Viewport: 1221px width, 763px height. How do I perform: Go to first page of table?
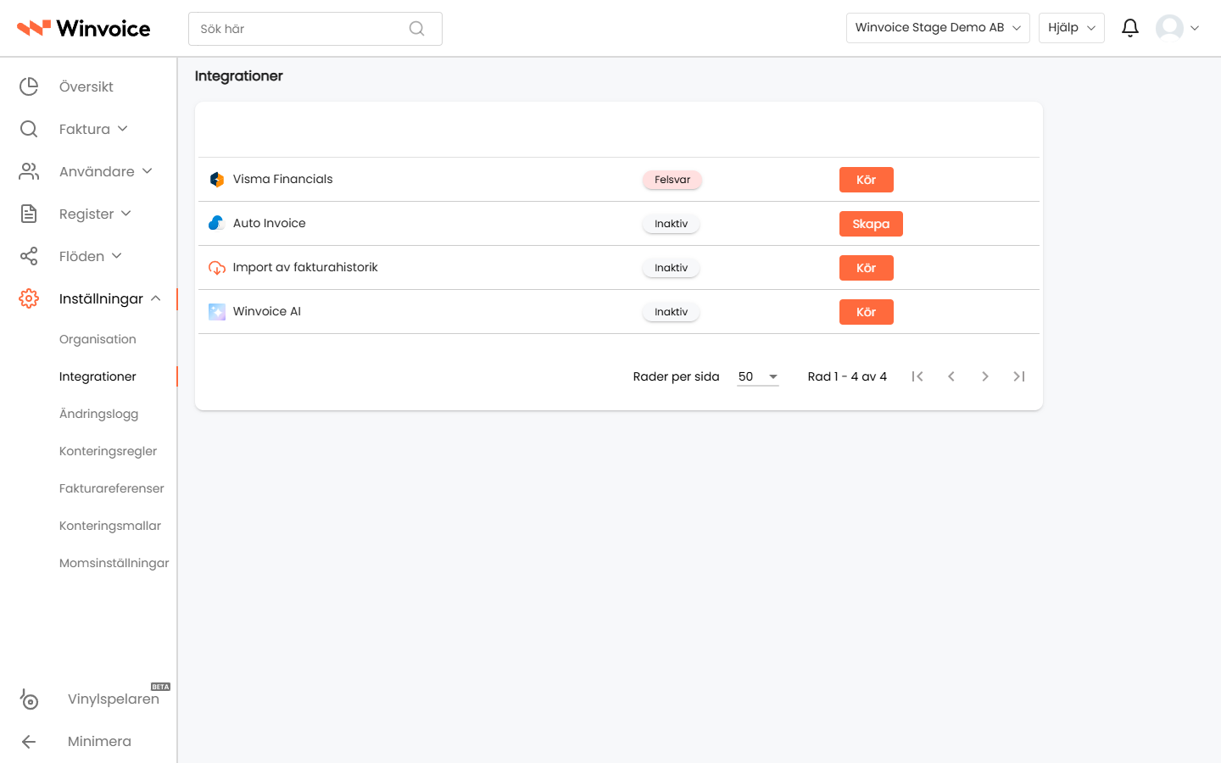click(917, 376)
